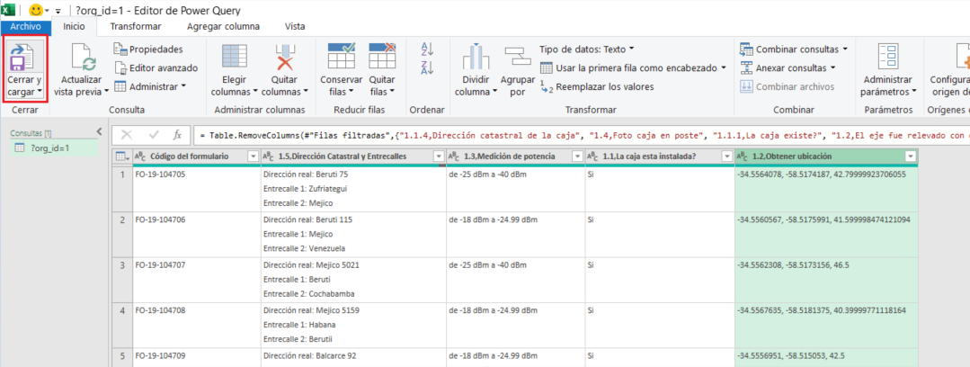Click the ABC type icon of Código del formulario
970x367 pixels.
point(140,157)
